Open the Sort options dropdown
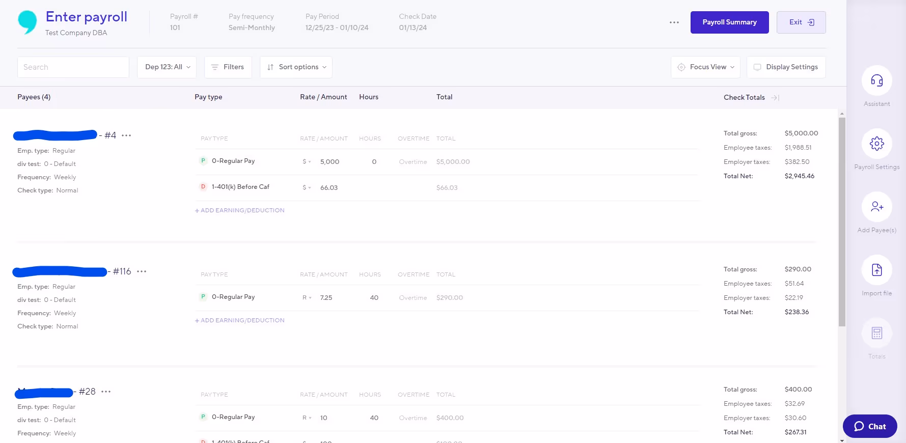This screenshot has width=906, height=443. point(296,67)
